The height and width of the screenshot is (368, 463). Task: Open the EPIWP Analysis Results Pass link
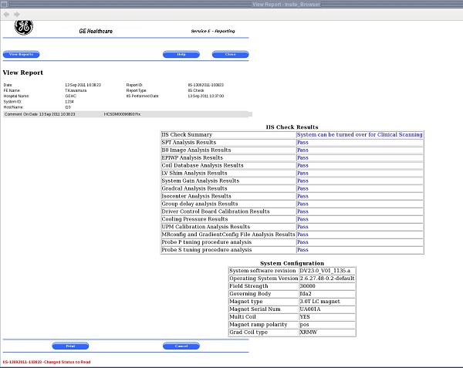(x=302, y=158)
